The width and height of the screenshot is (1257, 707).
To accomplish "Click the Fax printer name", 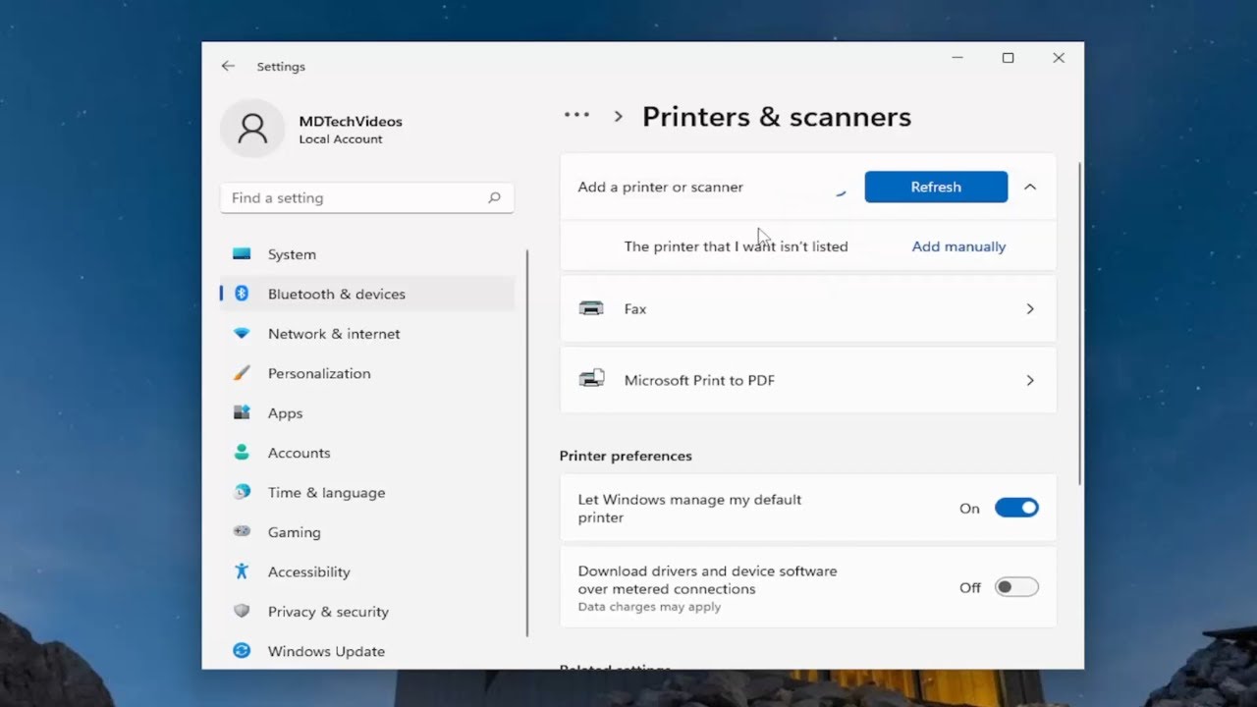I will (635, 308).
